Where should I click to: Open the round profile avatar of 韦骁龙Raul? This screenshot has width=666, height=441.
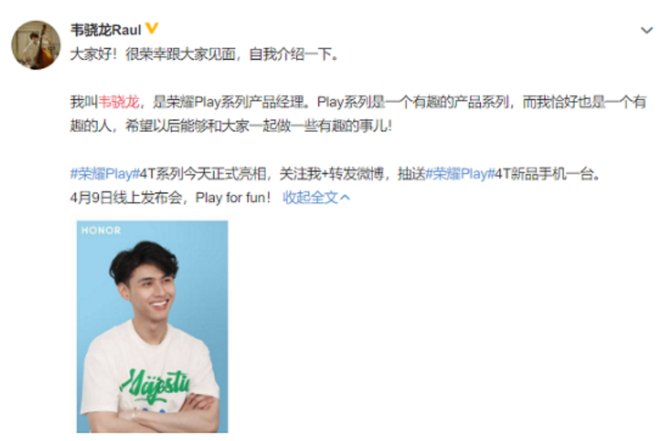click(x=36, y=45)
